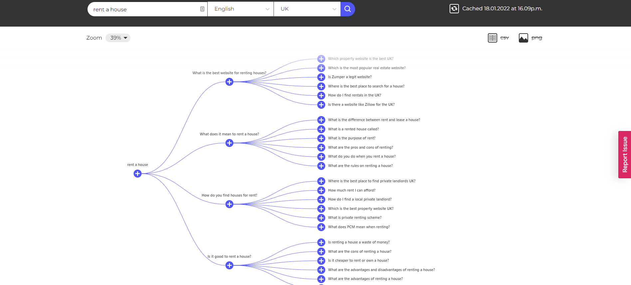This screenshot has height=285, width=631.
Task: Click the 'Is renting a house a waste of money?' text
Action: 359,242
